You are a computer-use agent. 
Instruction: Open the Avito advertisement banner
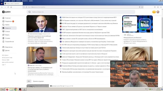click(x=138, y=24)
